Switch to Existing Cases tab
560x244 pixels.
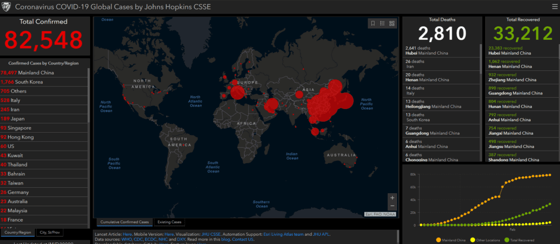point(170,222)
